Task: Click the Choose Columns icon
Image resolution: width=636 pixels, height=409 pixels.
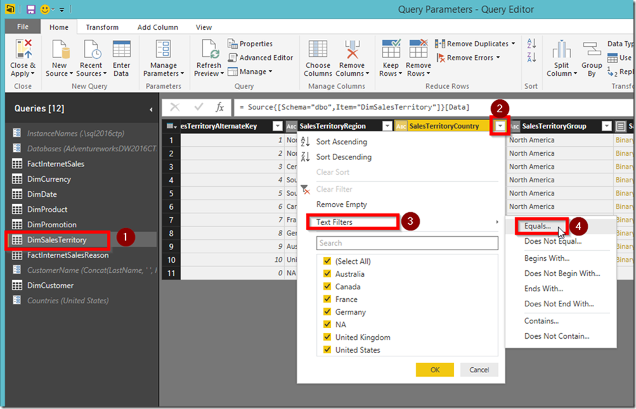Action: point(318,49)
